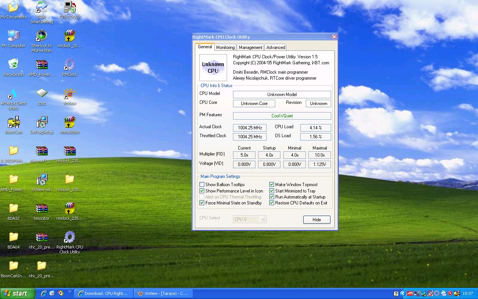478x299 pixels.
Task: Switch to the Monitoring tab
Action: tap(225, 47)
